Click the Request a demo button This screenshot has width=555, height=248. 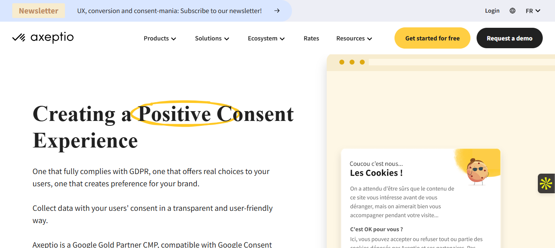coord(509,38)
